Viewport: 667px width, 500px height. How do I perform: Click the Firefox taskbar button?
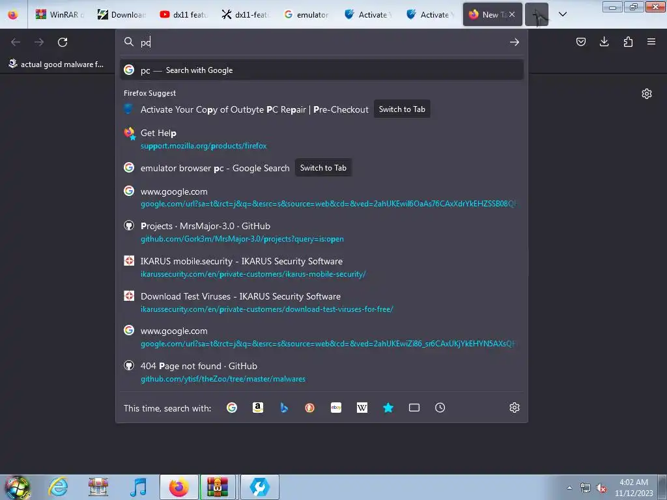tap(179, 487)
